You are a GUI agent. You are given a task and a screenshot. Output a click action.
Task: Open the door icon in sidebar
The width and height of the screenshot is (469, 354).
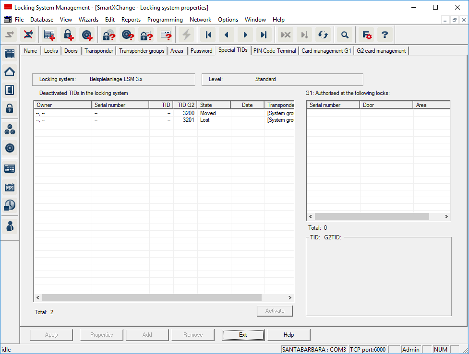pyautogui.click(x=10, y=90)
